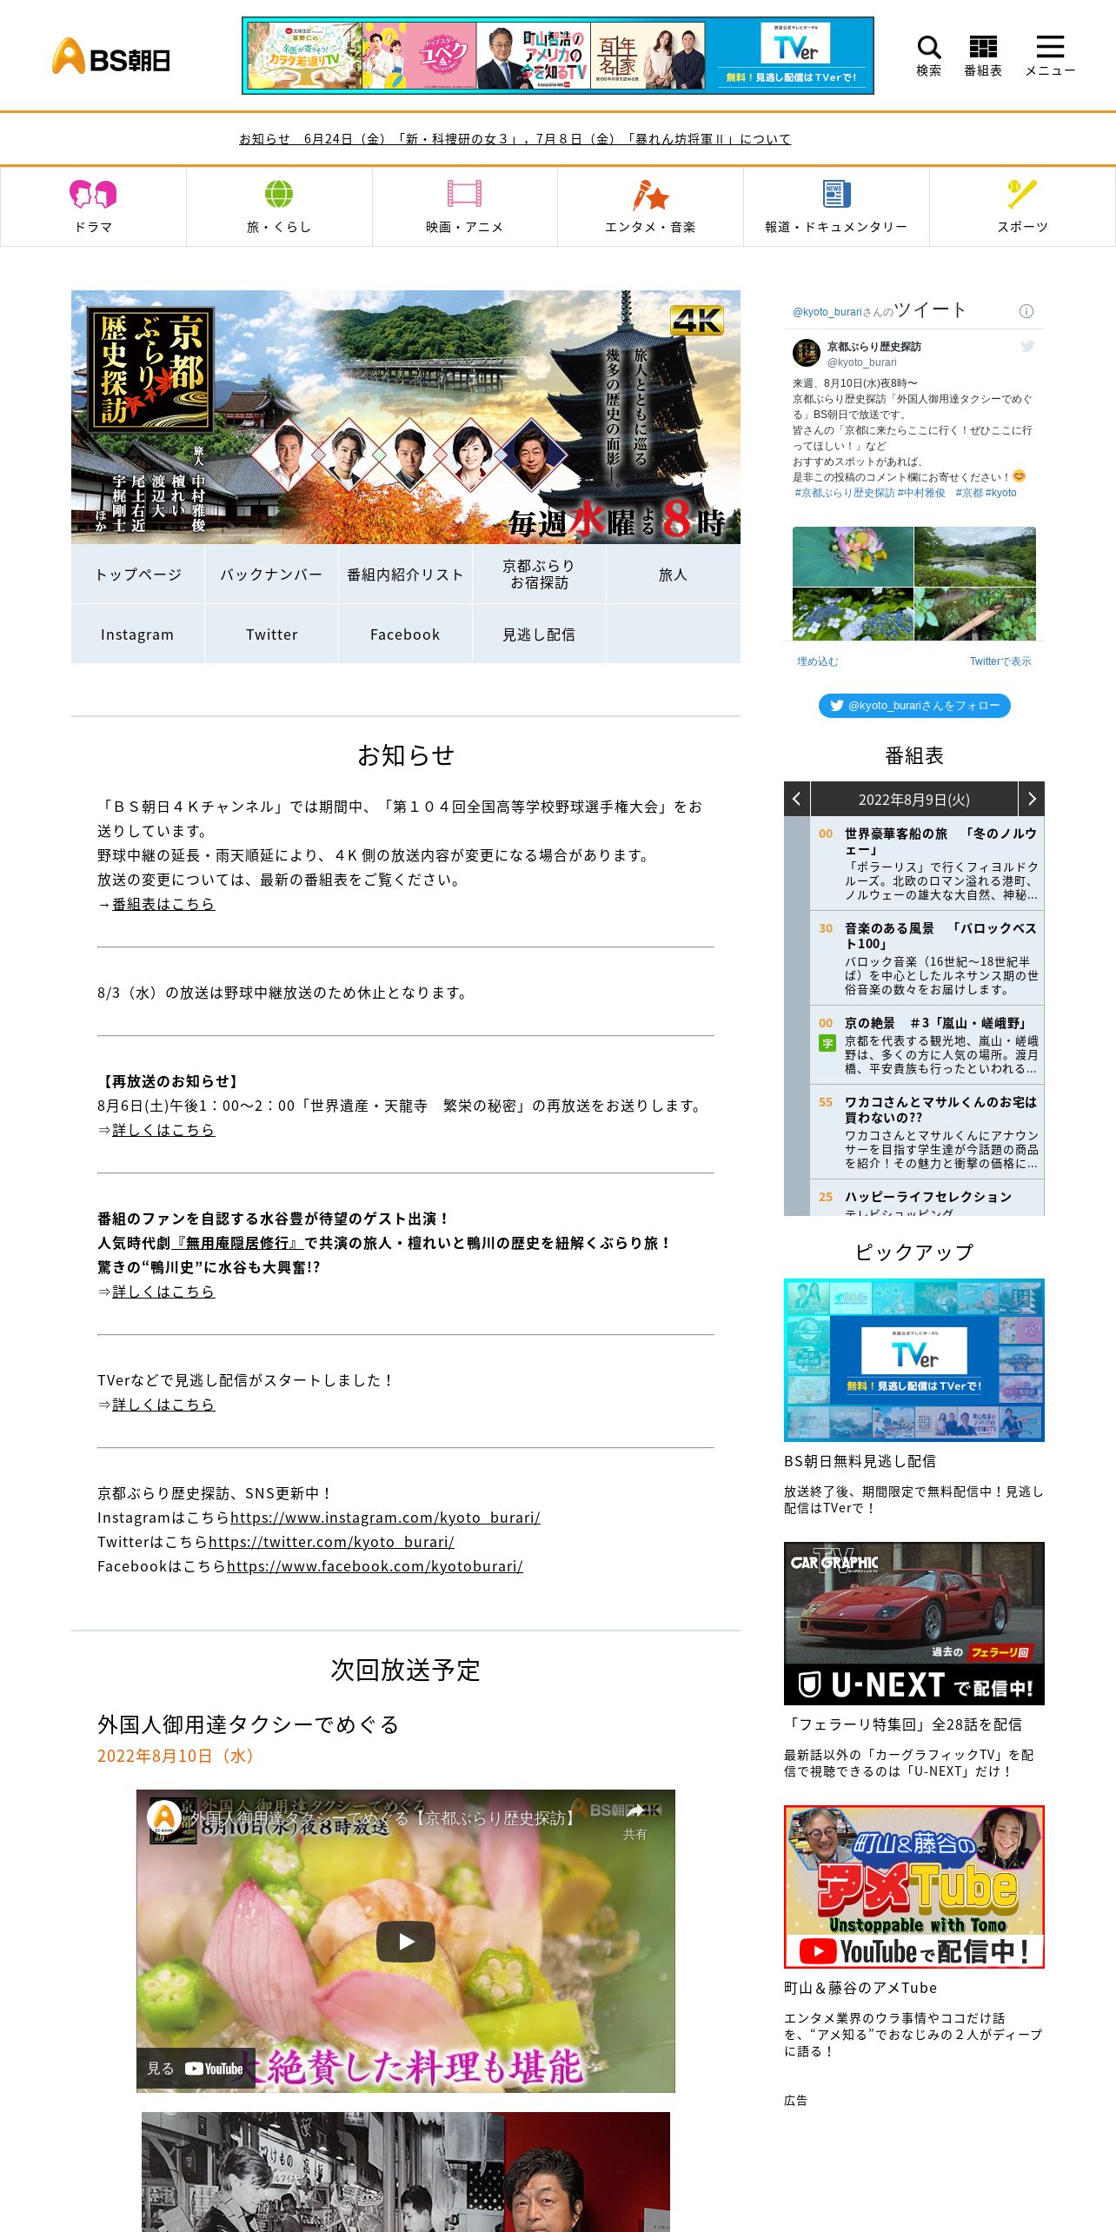Open the twitter.com/kyoto_burari URL
The image size is (1116, 2232).
tap(331, 1542)
